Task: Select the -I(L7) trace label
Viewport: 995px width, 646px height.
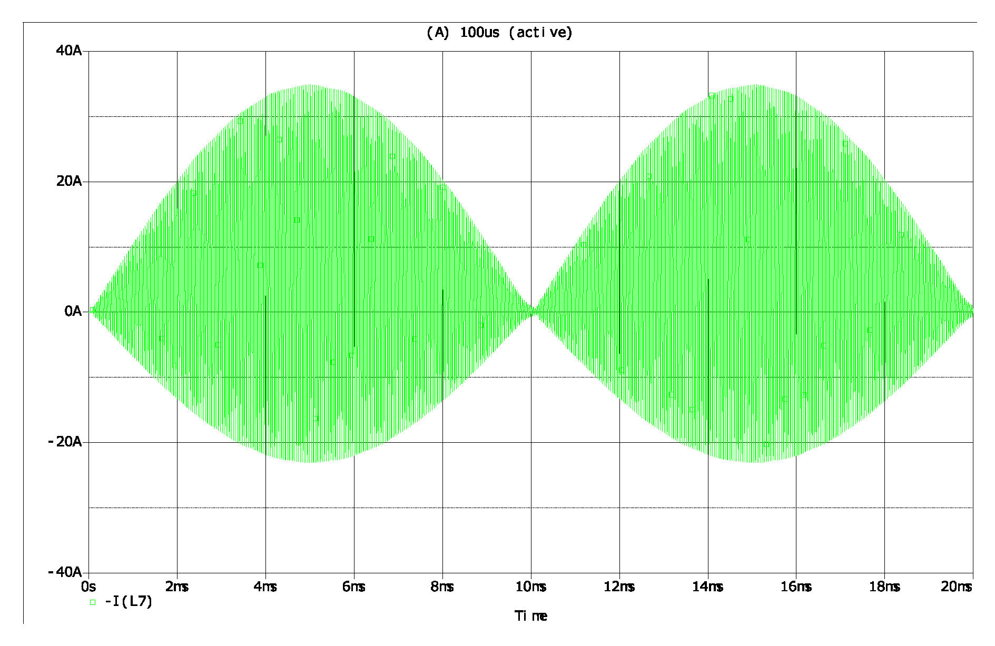Action: (x=129, y=602)
